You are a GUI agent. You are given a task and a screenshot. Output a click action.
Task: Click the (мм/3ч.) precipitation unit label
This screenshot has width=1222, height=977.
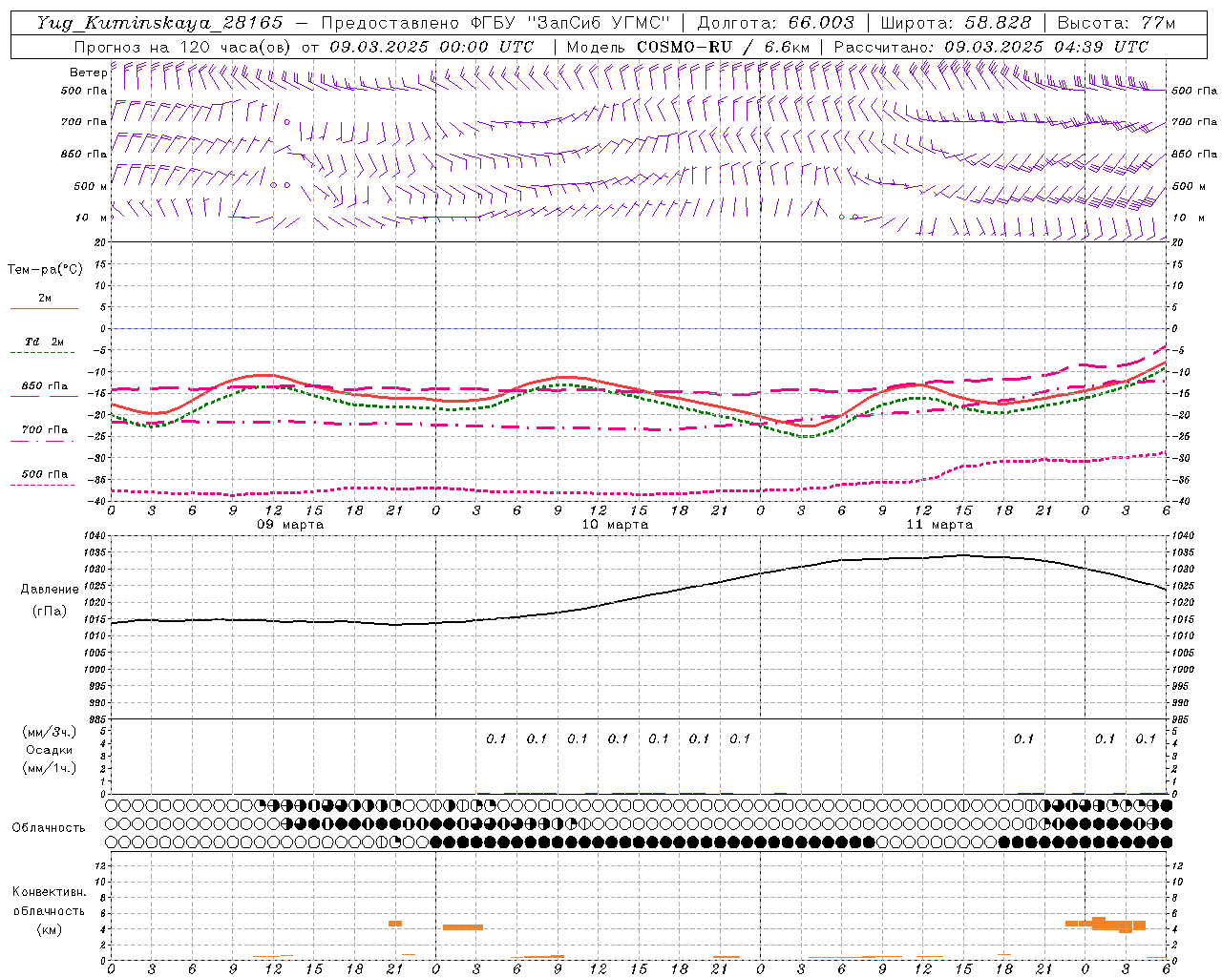click(x=50, y=732)
